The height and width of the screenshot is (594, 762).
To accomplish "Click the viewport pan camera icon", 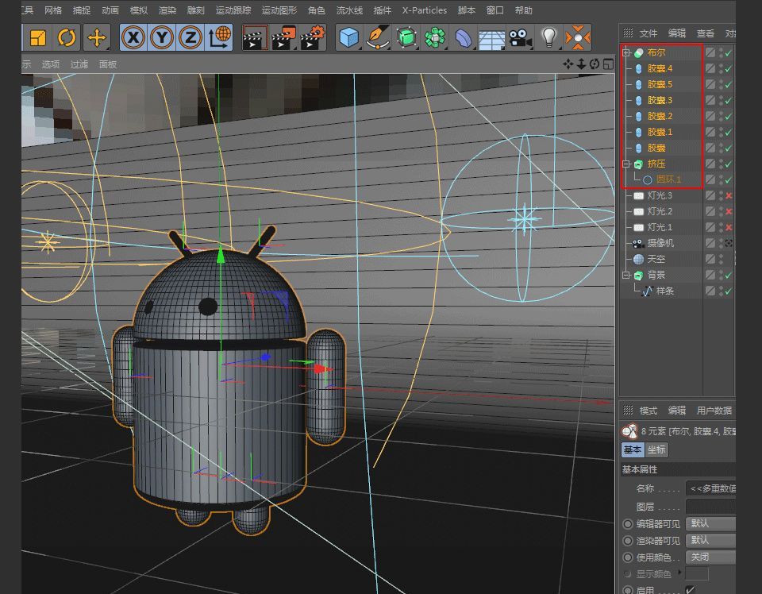I will (x=568, y=64).
